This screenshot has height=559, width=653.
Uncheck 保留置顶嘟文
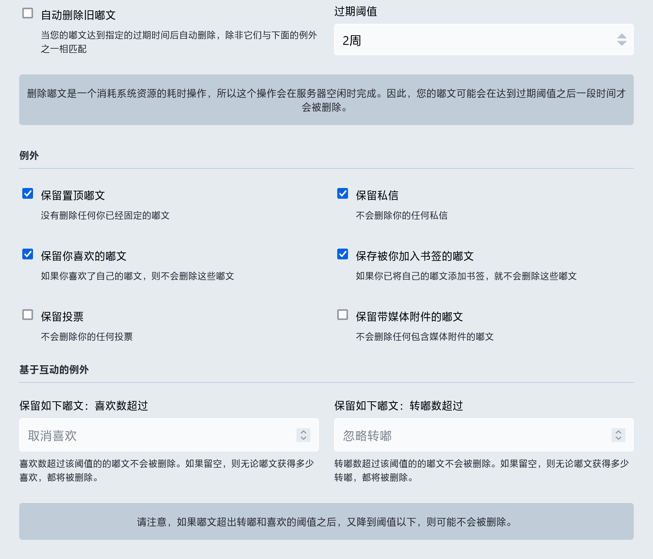(x=27, y=194)
